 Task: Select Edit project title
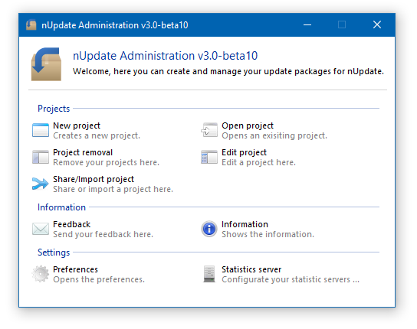(244, 153)
